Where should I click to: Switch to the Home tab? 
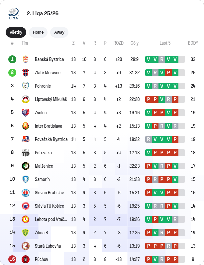38,32
